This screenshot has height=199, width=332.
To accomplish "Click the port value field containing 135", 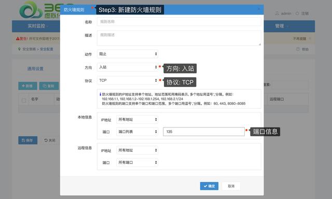I will coord(204,132).
